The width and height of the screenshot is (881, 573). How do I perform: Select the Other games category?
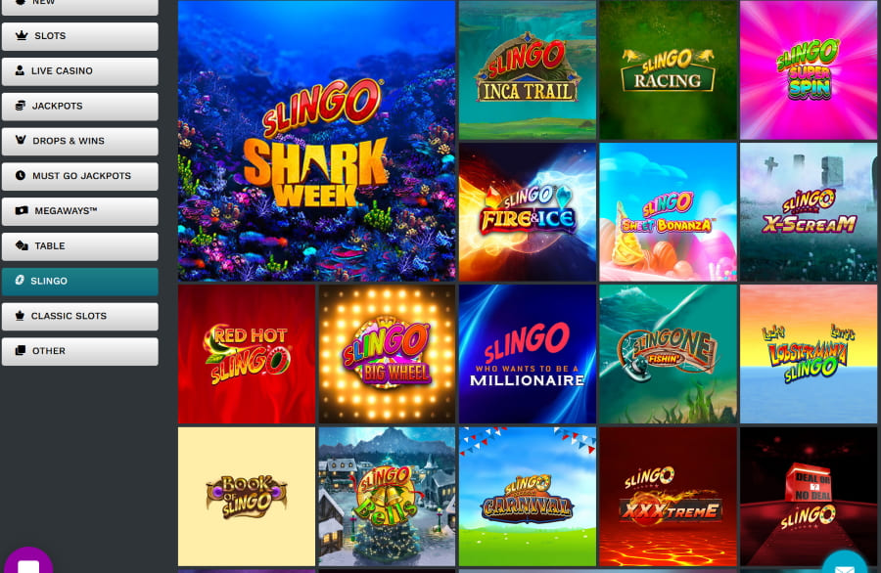[x=80, y=351]
